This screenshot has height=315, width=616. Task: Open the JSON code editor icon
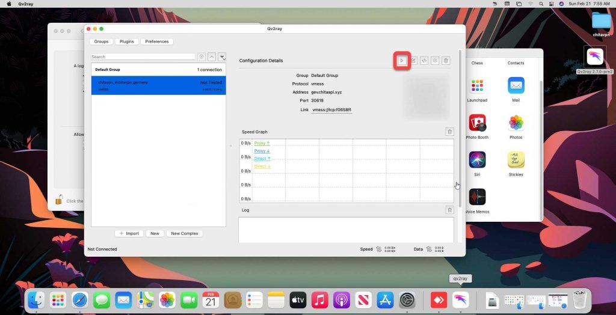coord(424,60)
